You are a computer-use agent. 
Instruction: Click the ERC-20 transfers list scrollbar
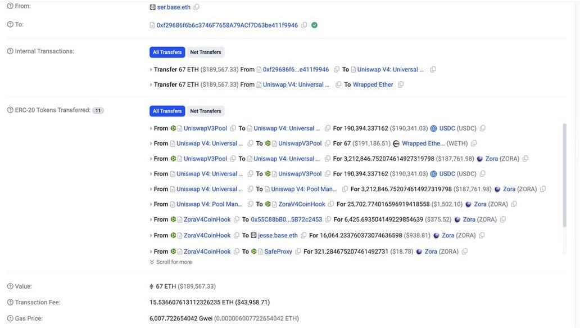(564, 174)
